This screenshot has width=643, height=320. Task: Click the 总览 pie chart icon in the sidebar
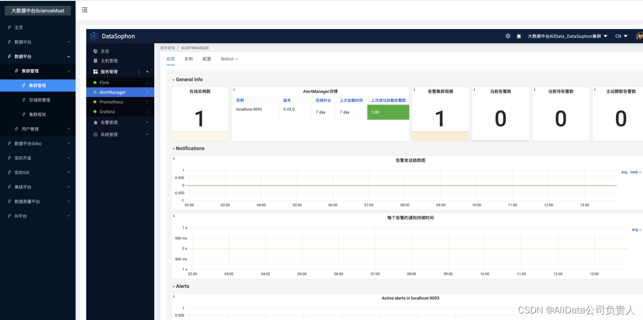click(x=95, y=51)
